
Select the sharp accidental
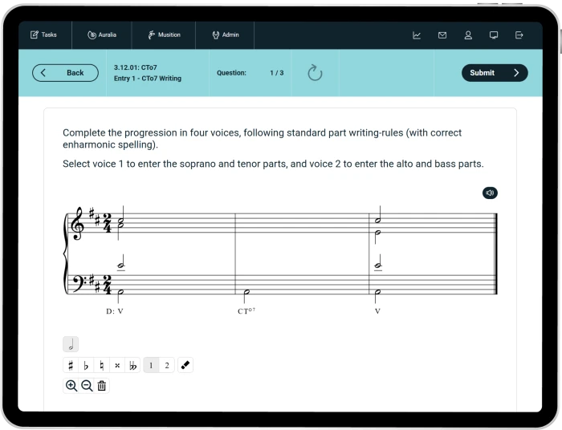click(71, 366)
